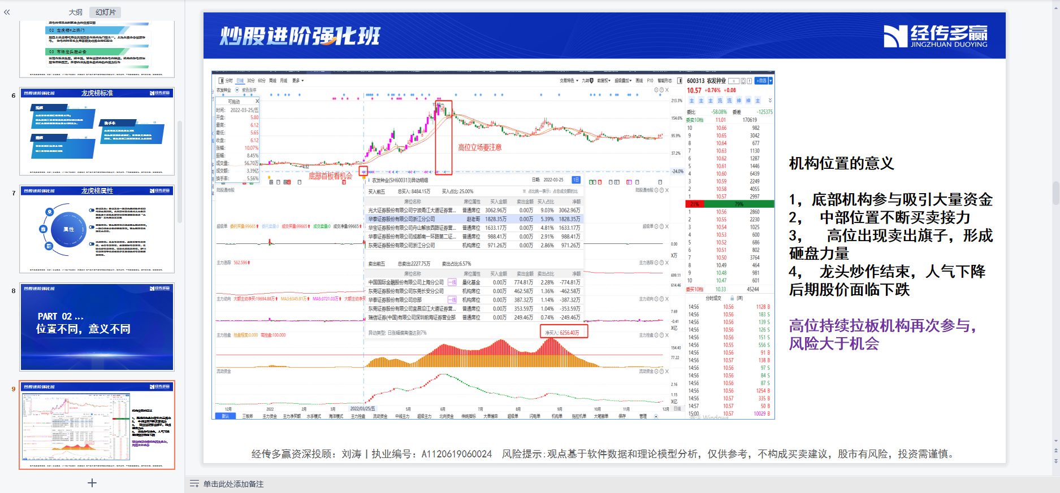The height and width of the screenshot is (493, 1060).
Task: Go to next slide with double-down arrow
Action: coord(1055,461)
